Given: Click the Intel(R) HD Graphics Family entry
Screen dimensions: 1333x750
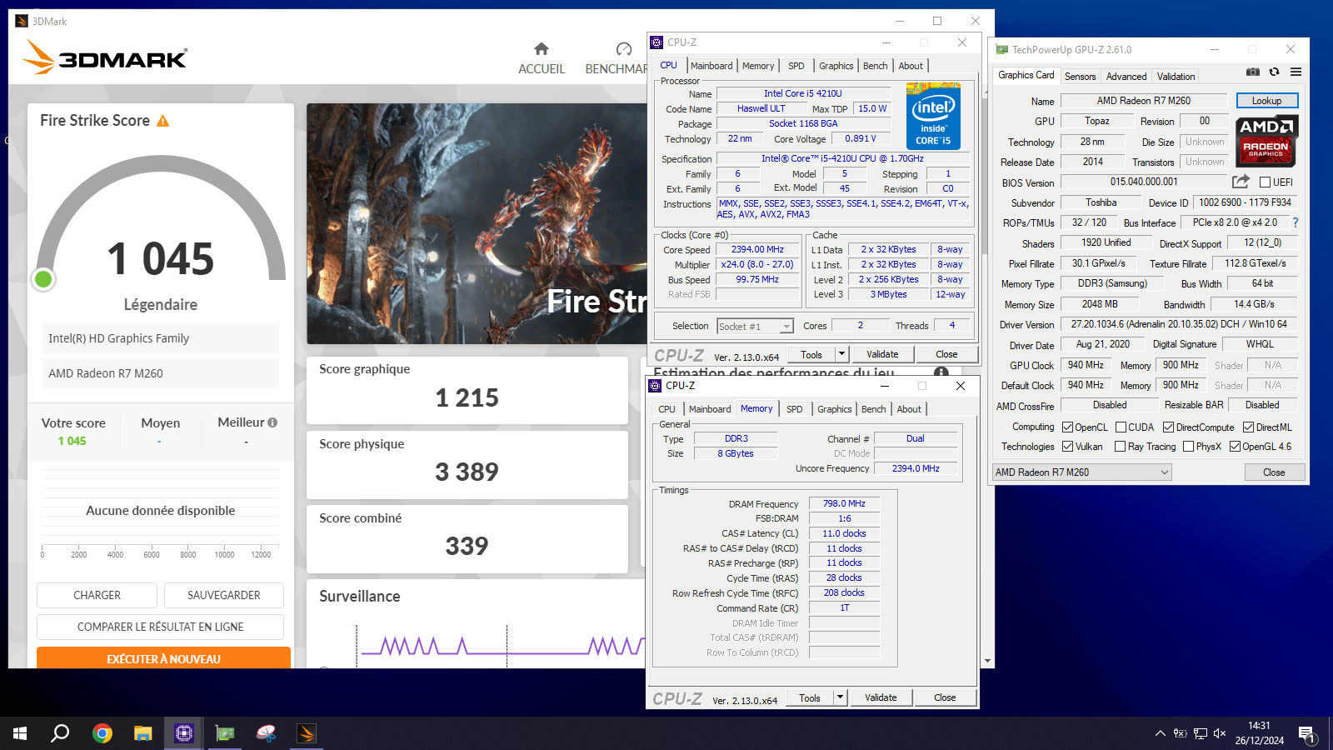Looking at the screenshot, I should pos(161,338).
